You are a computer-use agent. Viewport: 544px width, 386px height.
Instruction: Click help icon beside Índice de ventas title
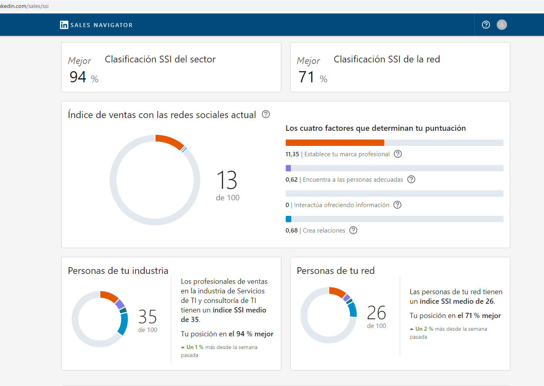coord(266,114)
